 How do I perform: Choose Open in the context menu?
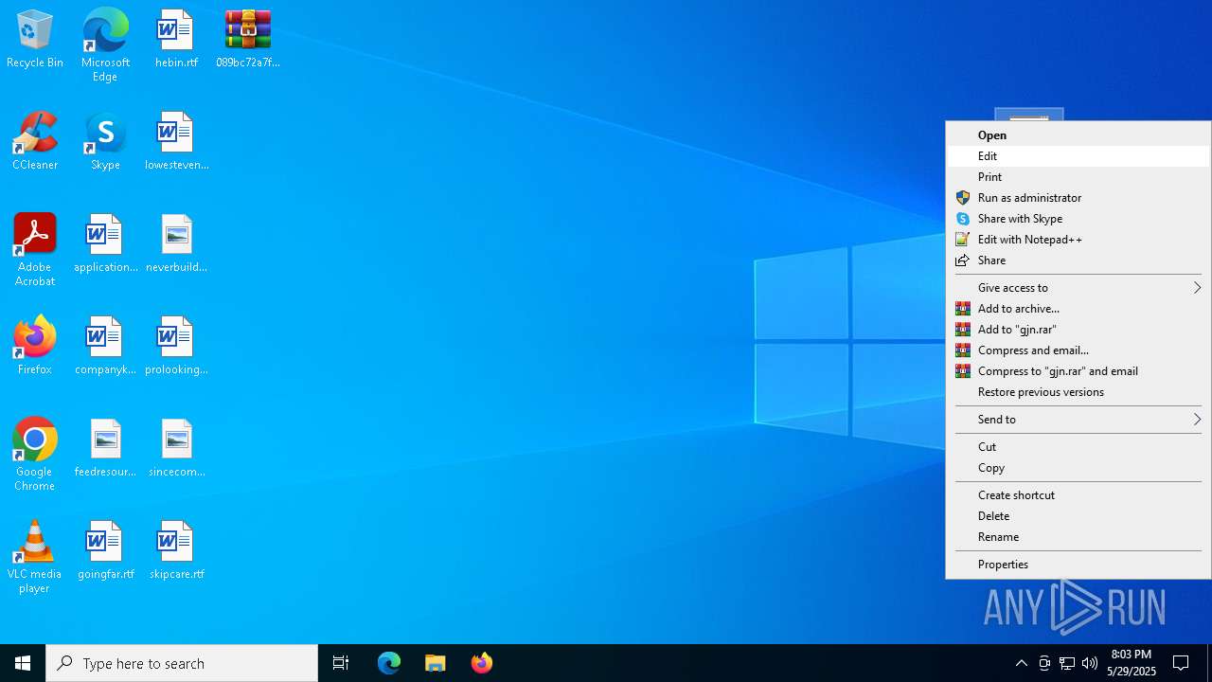coord(1078,135)
